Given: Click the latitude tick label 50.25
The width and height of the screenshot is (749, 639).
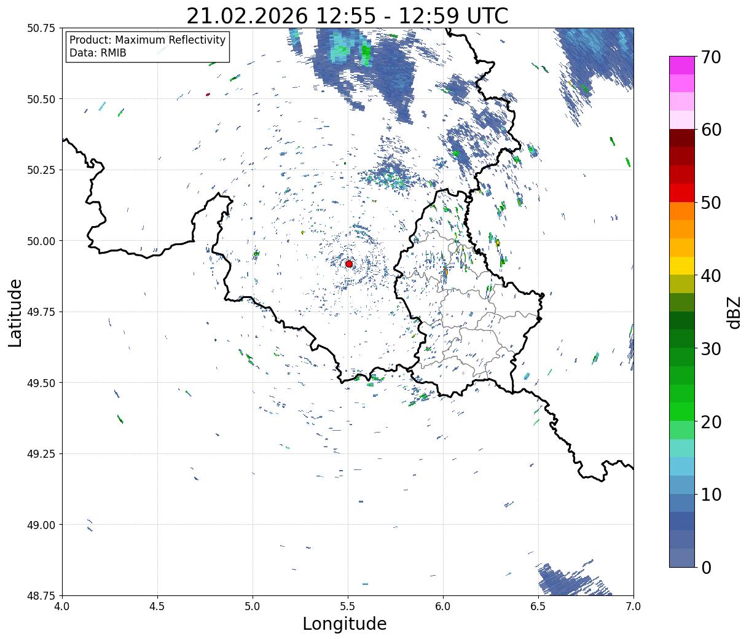Looking at the screenshot, I should click(41, 170).
